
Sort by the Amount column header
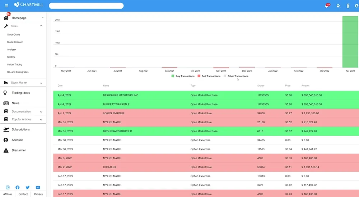pyautogui.click(x=306, y=86)
